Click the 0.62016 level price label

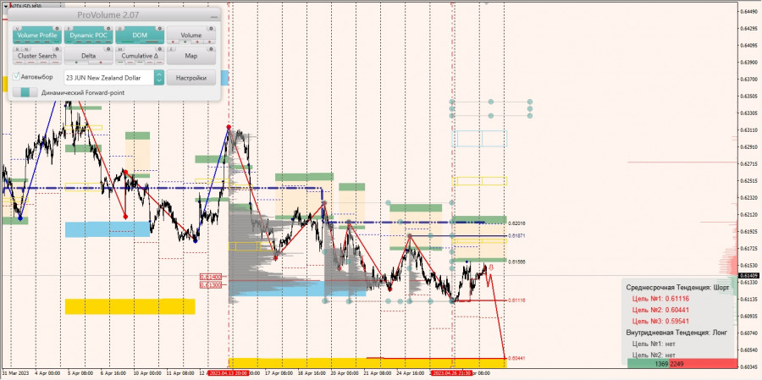click(x=516, y=223)
